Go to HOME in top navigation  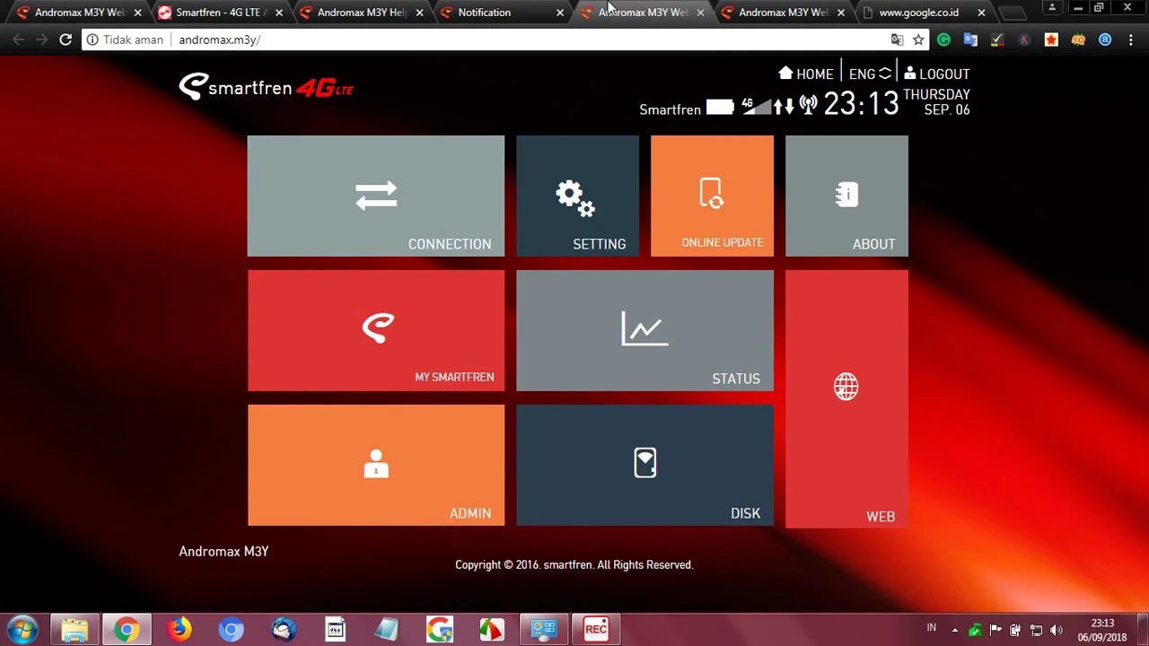[806, 74]
